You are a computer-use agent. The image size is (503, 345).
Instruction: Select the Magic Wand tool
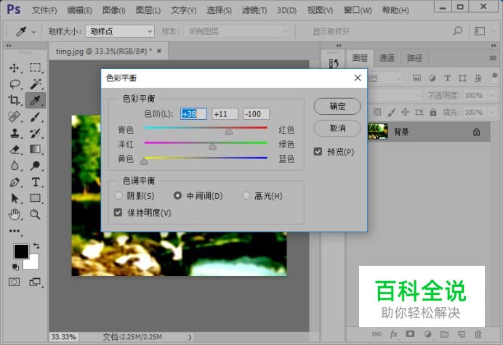point(36,84)
